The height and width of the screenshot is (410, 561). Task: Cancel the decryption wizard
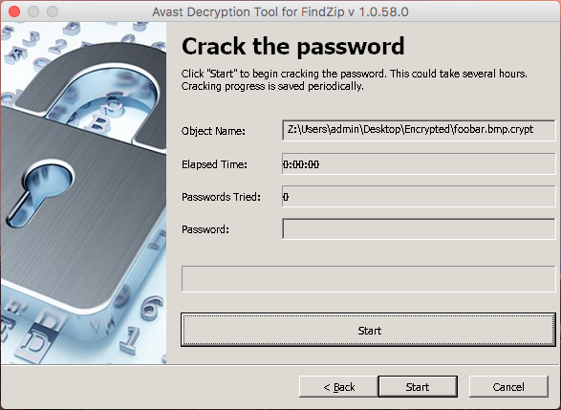[508, 387]
